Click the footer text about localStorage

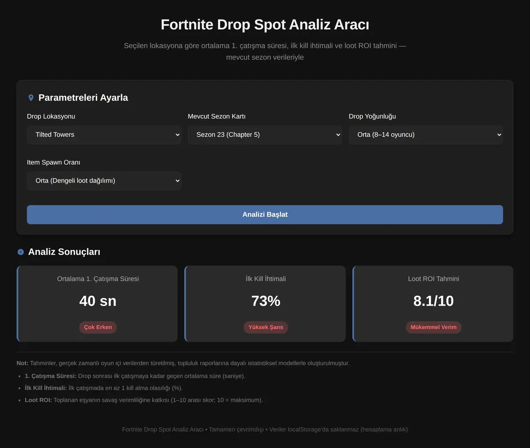pos(265,429)
